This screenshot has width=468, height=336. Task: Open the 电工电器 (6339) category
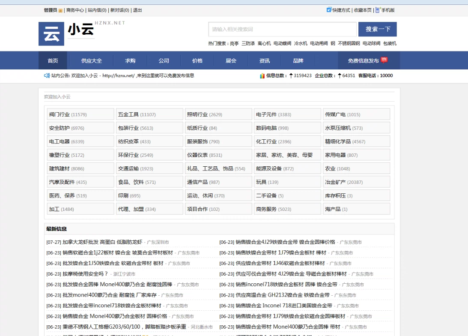80,141
